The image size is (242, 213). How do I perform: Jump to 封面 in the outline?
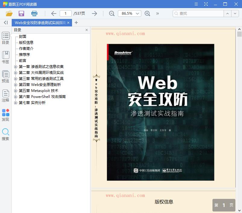point(23,36)
